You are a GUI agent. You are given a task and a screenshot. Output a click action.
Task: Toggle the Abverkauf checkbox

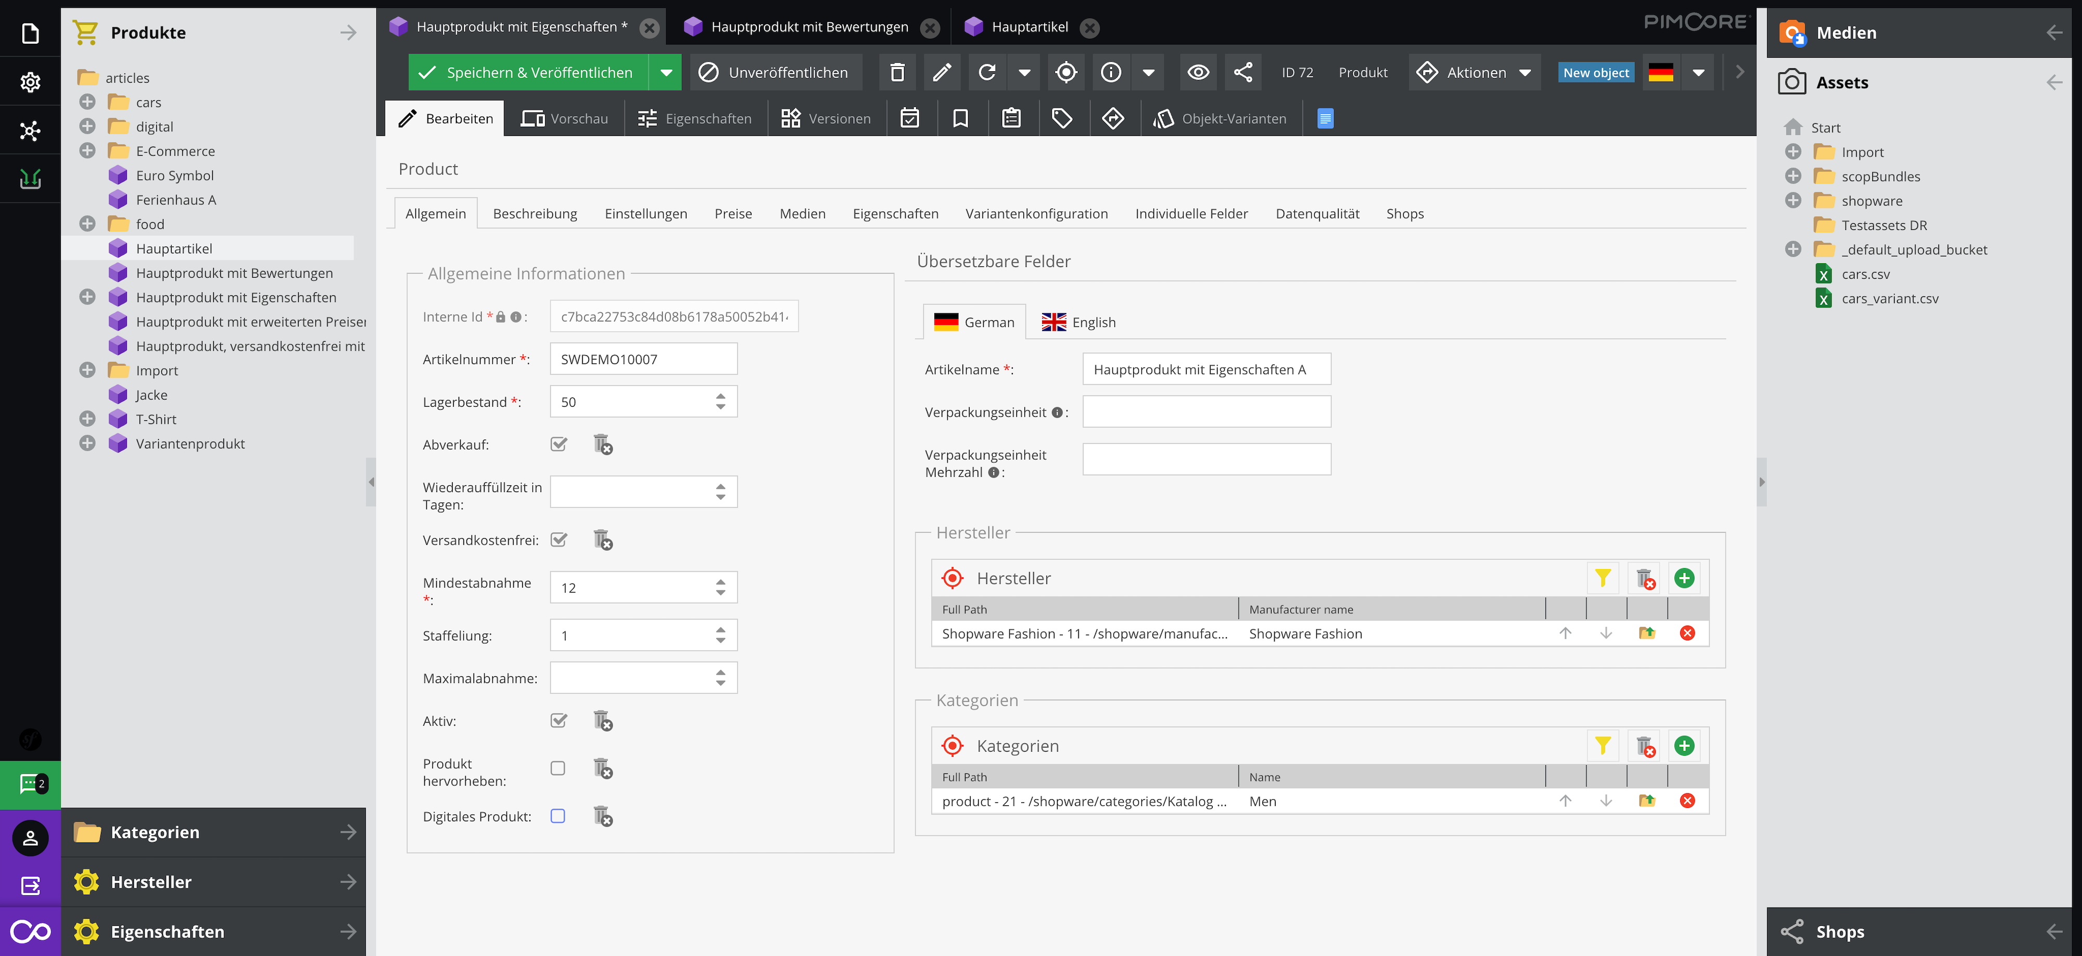[x=558, y=444]
